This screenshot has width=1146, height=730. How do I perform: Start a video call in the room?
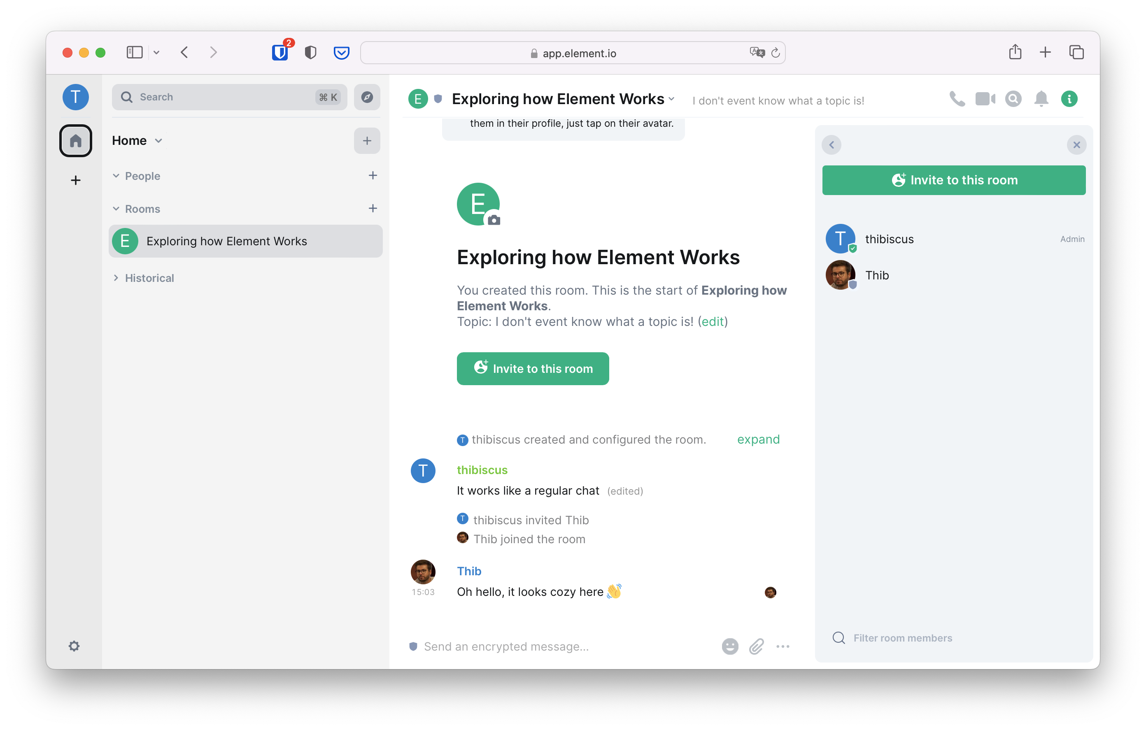tap(985, 99)
